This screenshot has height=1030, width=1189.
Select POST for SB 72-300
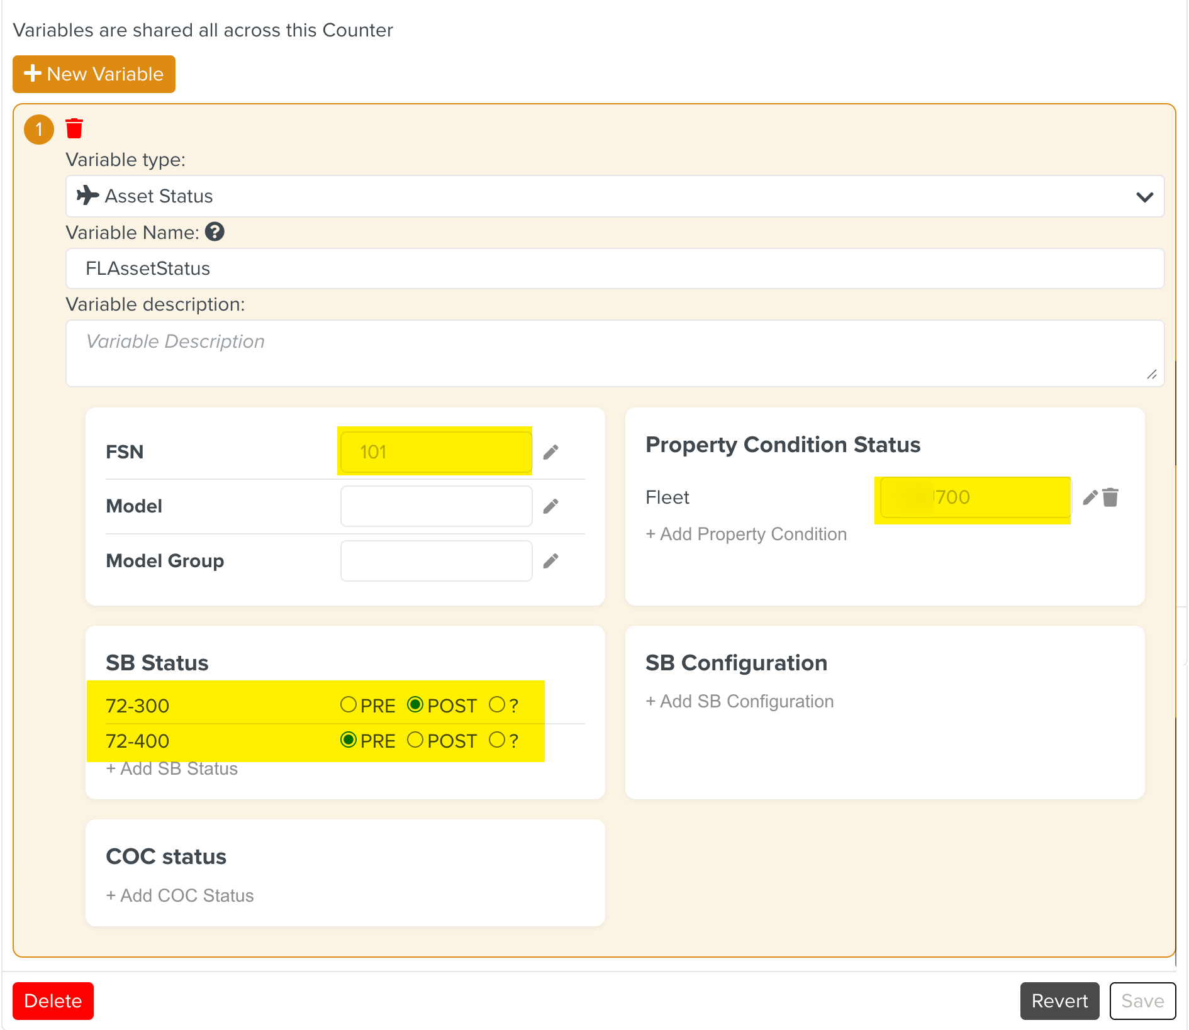point(415,705)
